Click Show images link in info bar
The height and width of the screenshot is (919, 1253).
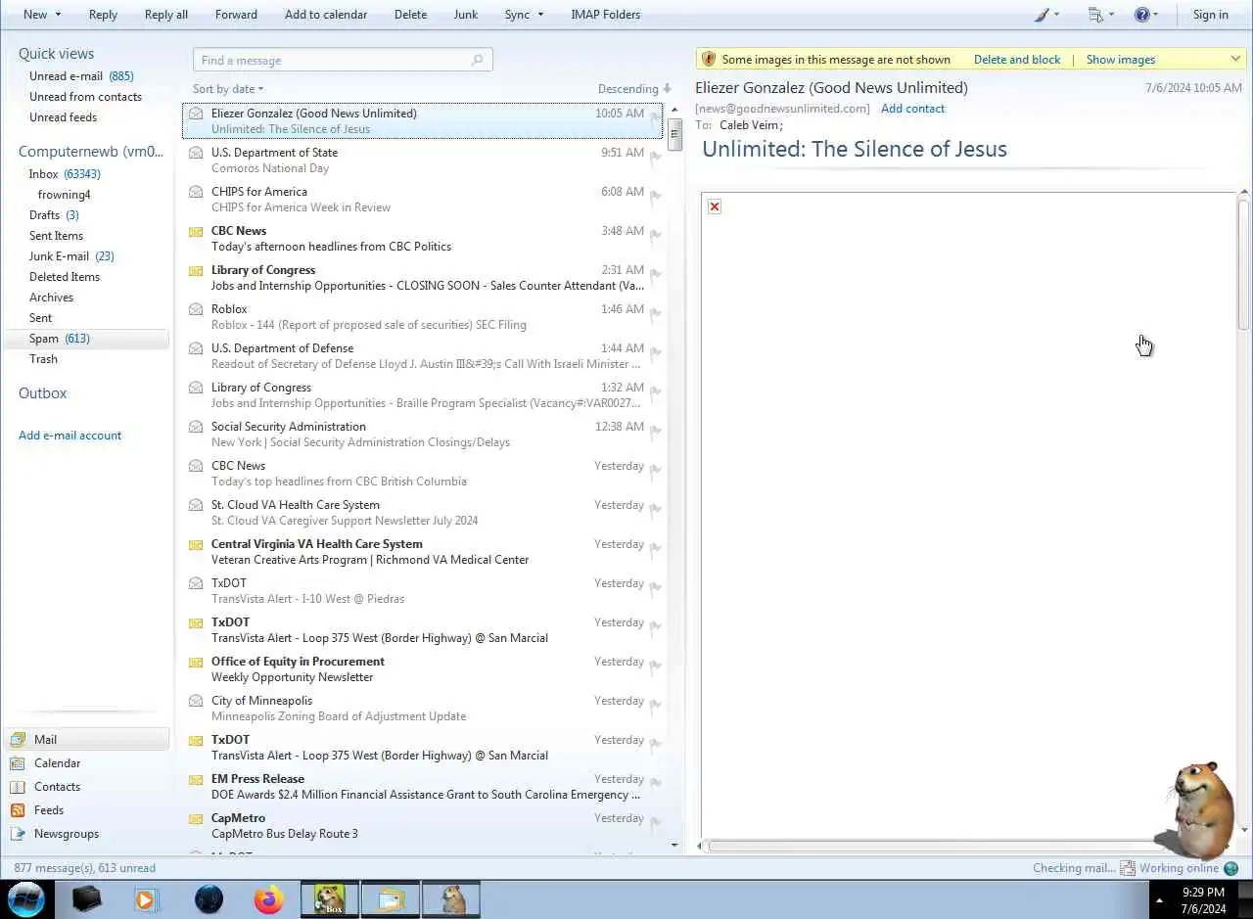point(1121,60)
